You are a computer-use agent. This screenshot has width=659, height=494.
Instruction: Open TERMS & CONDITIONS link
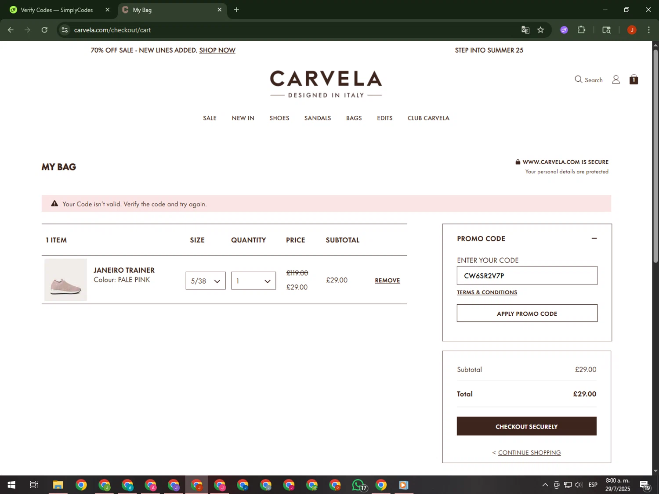click(487, 292)
